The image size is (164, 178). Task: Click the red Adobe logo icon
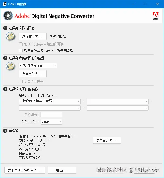155,16
